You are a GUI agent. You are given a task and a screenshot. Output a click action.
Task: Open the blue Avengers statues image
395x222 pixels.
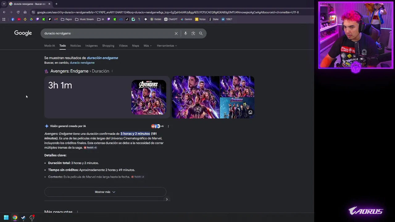click(237, 108)
